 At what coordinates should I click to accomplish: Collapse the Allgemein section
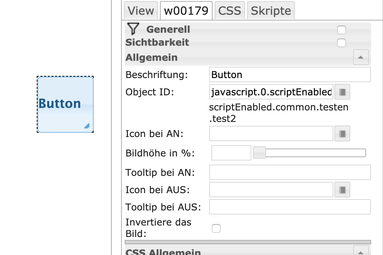pos(361,57)
